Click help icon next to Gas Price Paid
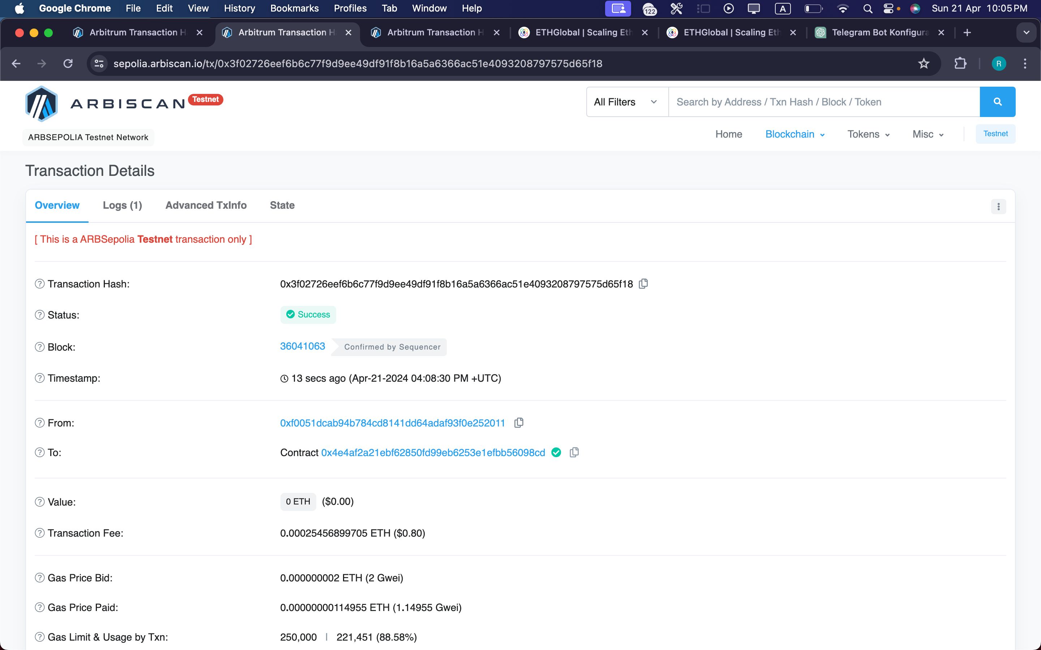Screen dimensions: 1041x650 (x=39, y=607)
